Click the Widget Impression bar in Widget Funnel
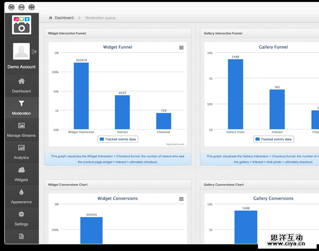The height and width of the screenshot is (251, 319). pyautogui.click(x=81, y=96)
